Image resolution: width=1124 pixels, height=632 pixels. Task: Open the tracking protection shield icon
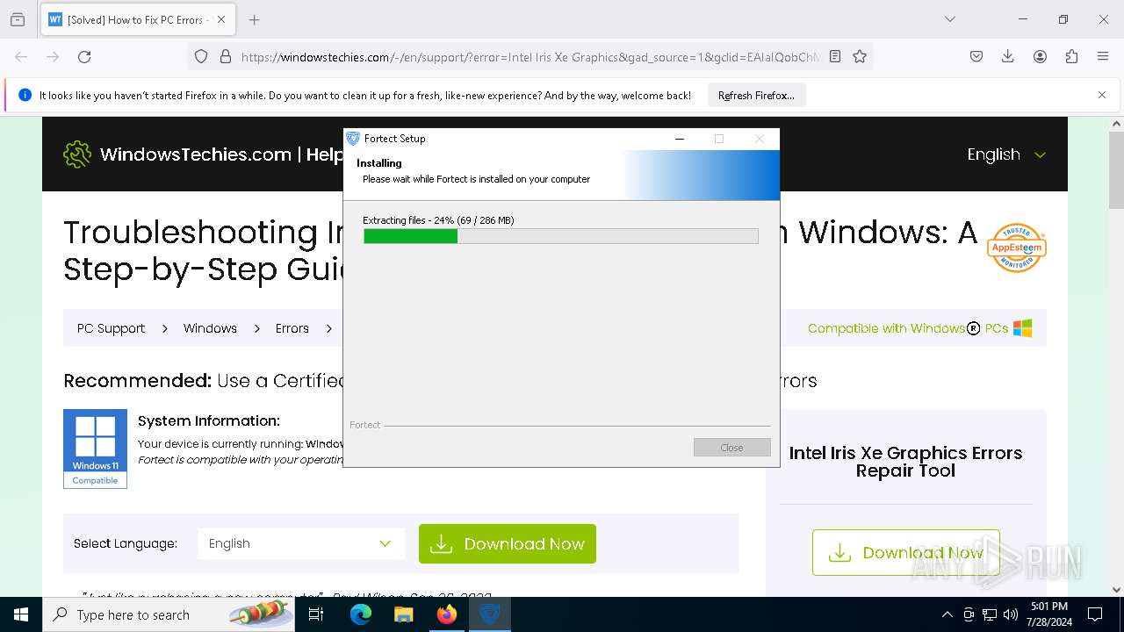click(201, 56)
